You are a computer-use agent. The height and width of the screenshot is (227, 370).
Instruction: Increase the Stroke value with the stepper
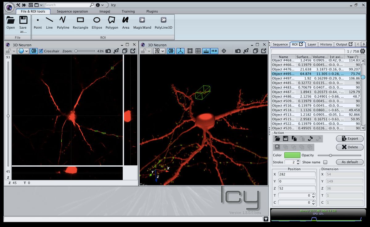coord(298,161)
